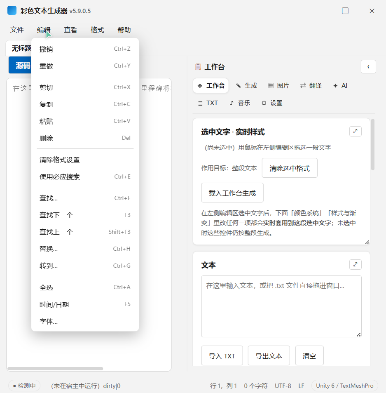Click the editor horizontal scrollbar

coord(55,369)
